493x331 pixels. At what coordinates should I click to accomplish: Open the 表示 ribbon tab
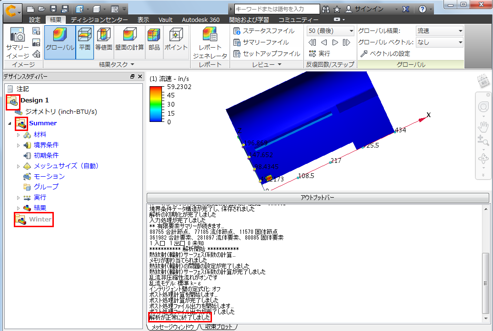point(143,20)
